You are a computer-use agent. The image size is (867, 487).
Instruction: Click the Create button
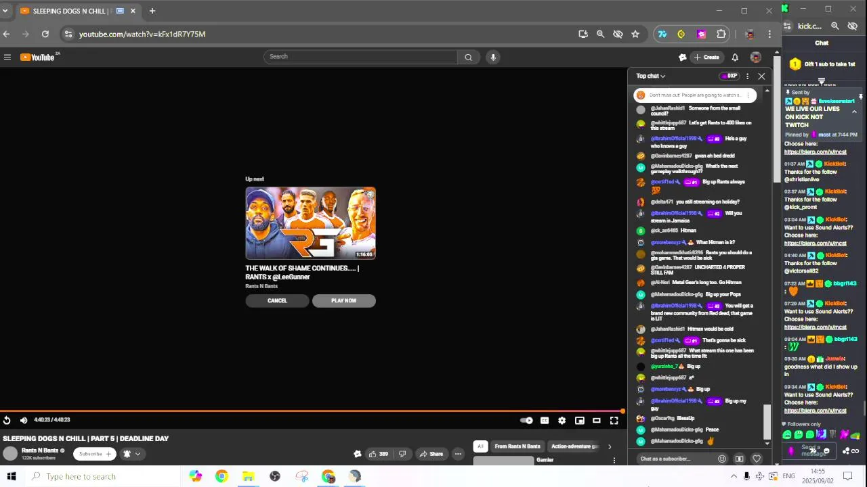[x=706, y=57]
